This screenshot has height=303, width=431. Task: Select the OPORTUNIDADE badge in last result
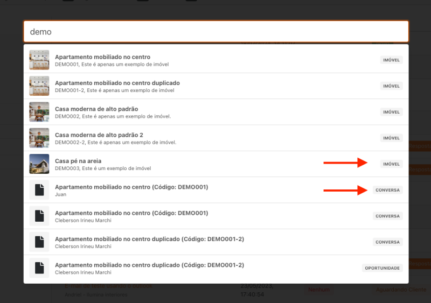point(382,268)
